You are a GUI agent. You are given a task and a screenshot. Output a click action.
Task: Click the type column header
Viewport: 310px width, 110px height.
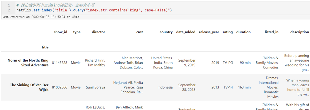tap(77, 32)
